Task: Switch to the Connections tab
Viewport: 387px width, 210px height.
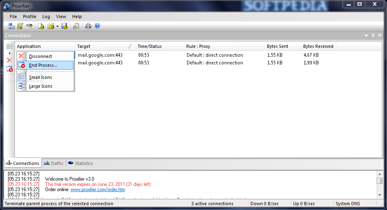Action: tap(23, 163)
